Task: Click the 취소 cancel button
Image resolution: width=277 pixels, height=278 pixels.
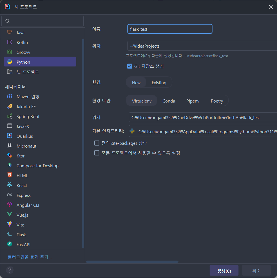Action: tap(256, 271)
